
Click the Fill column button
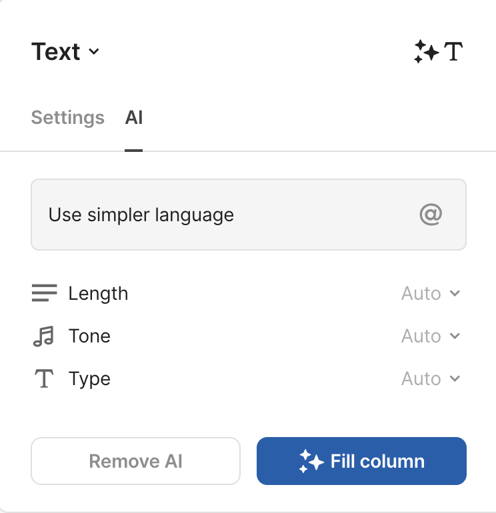[361, 461]
